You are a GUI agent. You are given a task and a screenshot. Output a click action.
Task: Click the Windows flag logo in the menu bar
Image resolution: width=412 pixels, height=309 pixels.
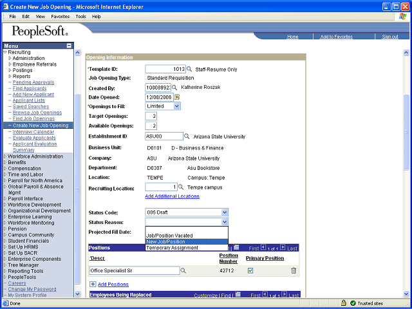[x=402, y=17]
